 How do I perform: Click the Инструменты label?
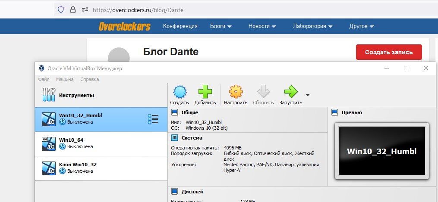[76, 95]
